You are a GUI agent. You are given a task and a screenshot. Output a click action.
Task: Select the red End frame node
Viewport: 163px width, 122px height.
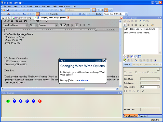click(x=40, y=101)
